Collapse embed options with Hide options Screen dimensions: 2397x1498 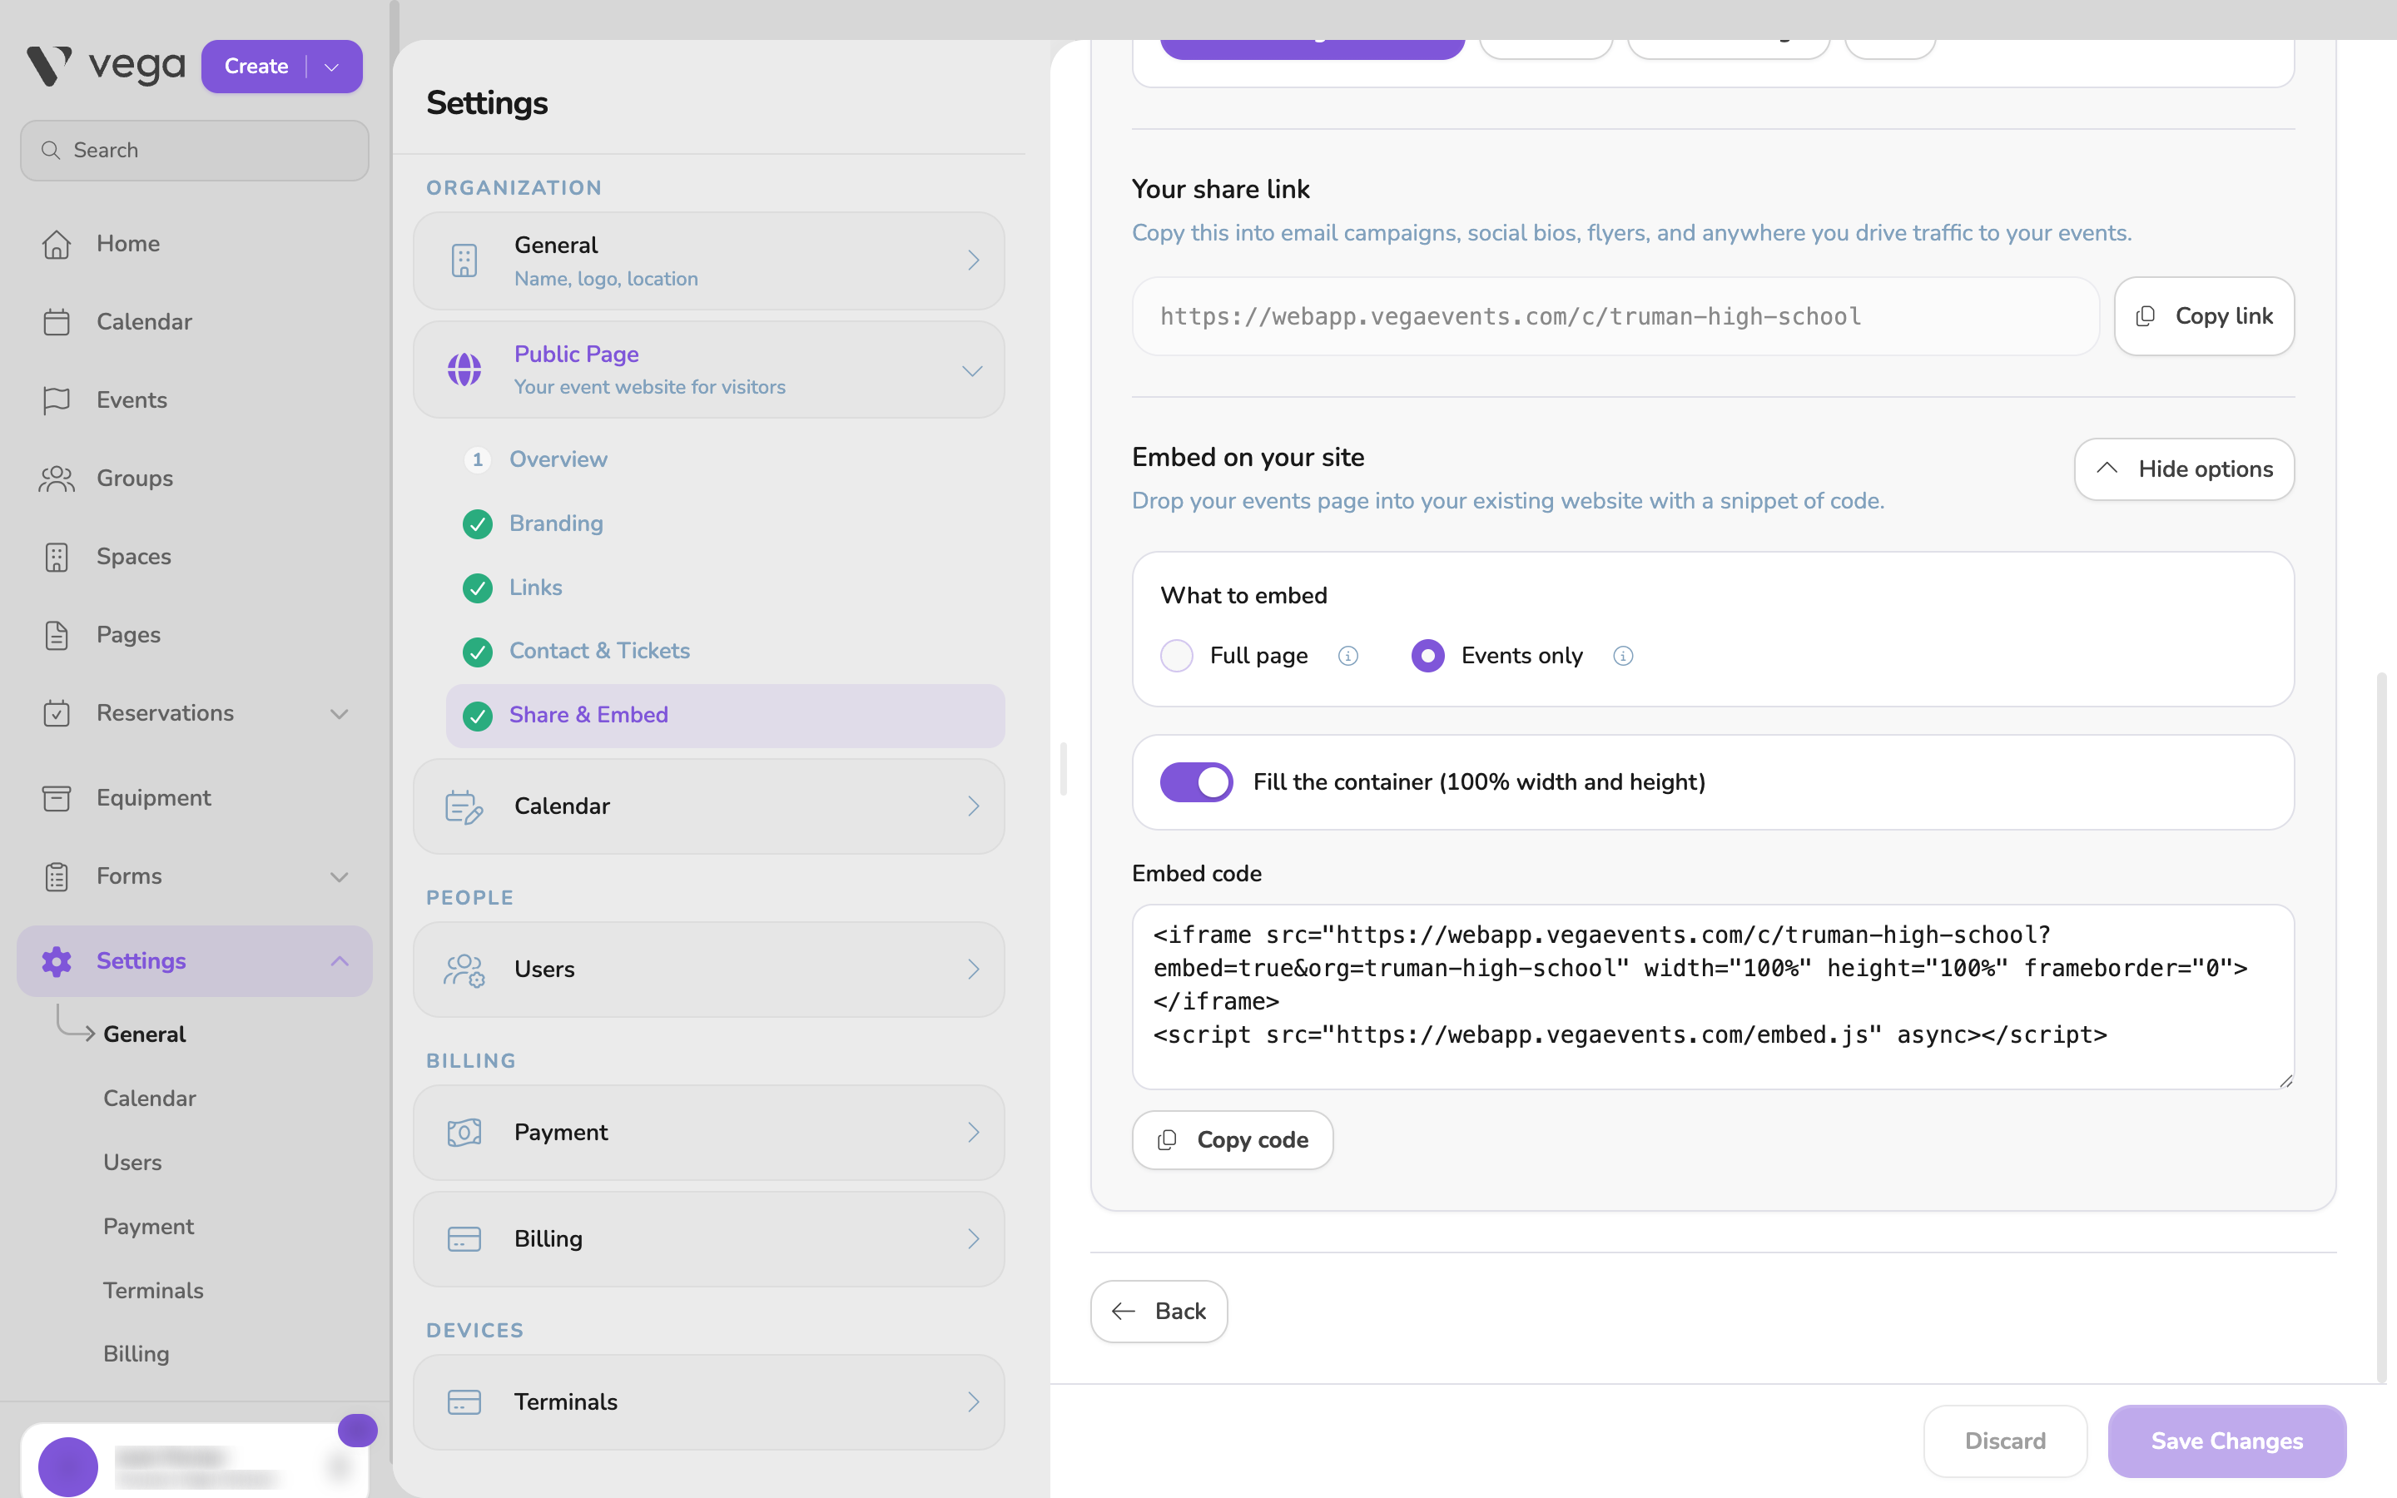click(2184, 469)
